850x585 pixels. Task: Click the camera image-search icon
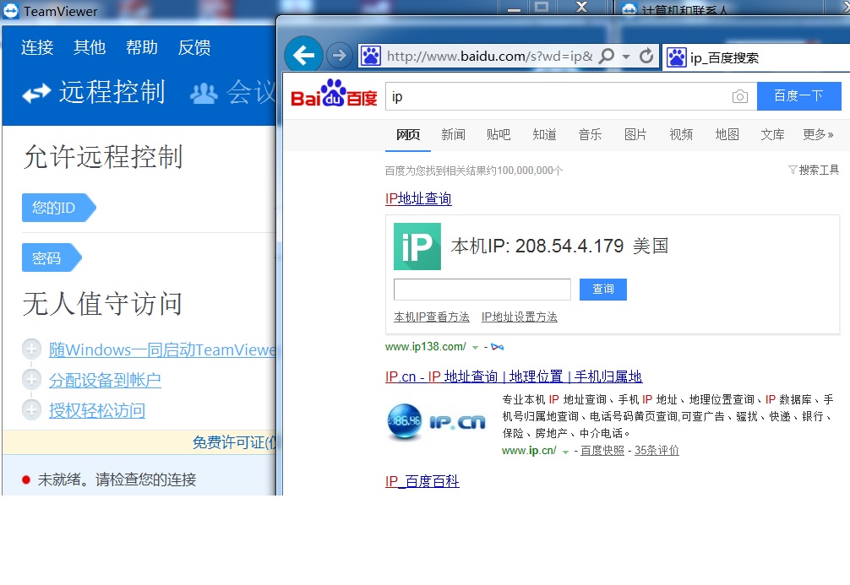[740, 96]
